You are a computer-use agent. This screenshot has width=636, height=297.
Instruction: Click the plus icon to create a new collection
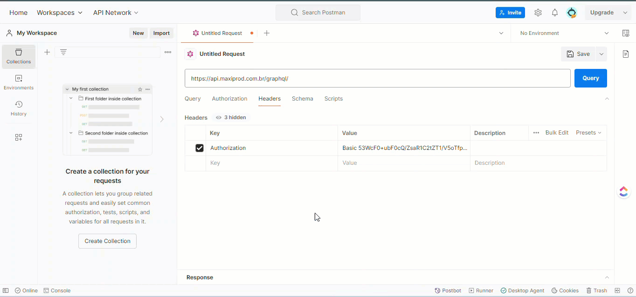point(47,52)
